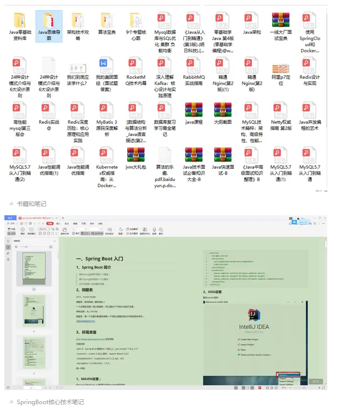Screen dimensions: 338x410
Task: Toggle the thumbnail panel sidebar icon
Action: (x=8, y=247)
